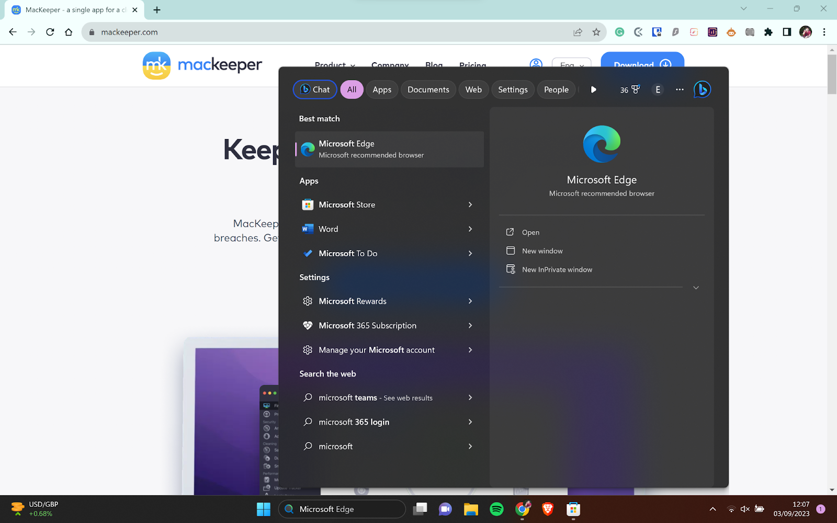The image size is (837, 523).
Task: Toggle Chrome side panel icon
Action: pos(787,32)
